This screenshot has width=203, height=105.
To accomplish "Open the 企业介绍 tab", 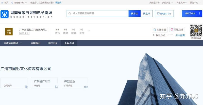I will click(x=69, y=43).
